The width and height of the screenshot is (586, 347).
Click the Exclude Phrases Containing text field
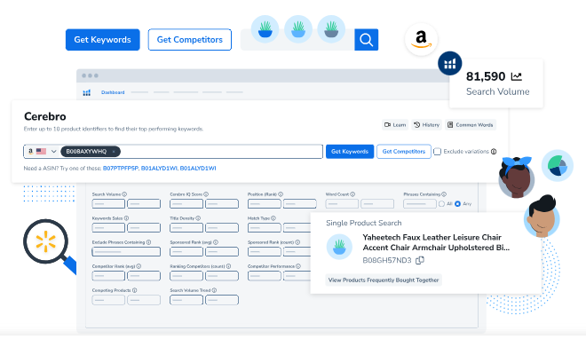coord(126,252)
